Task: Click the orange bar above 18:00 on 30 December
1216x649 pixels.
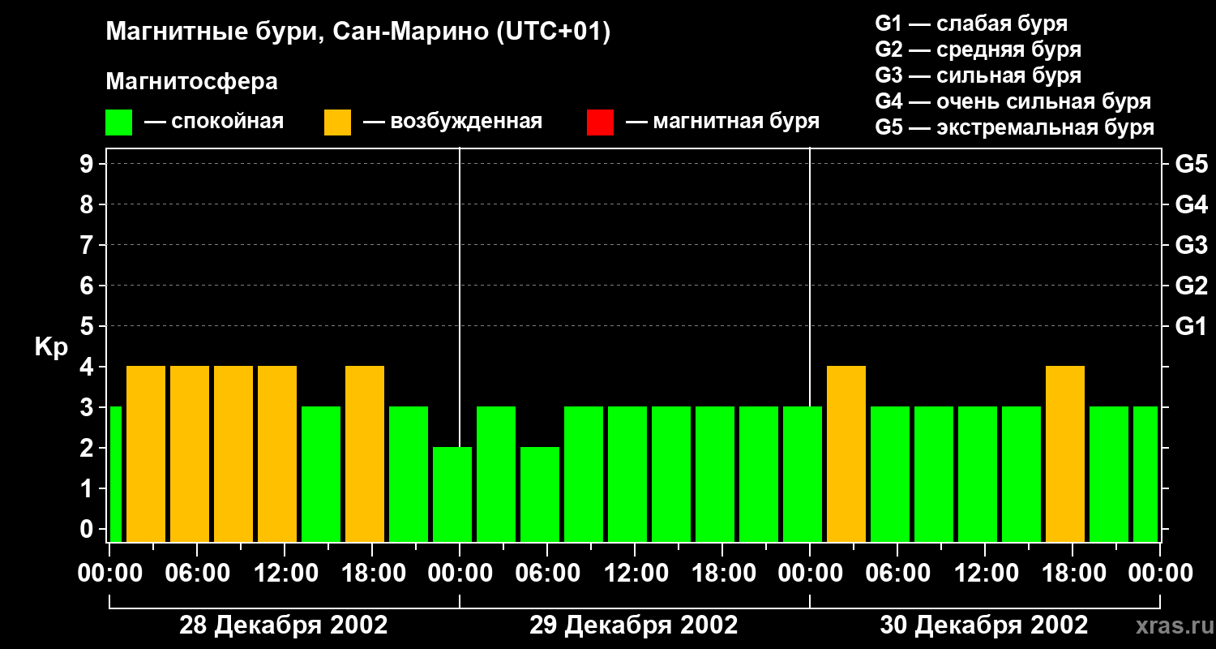Action: pos(1065,453)
